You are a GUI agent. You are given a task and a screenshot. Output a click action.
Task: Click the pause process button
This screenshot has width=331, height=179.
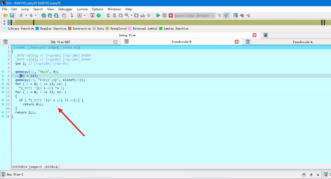point(165,16)
